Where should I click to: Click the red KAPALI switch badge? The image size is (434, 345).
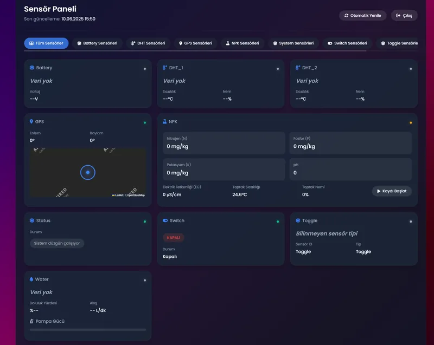(x=174, y=238)
